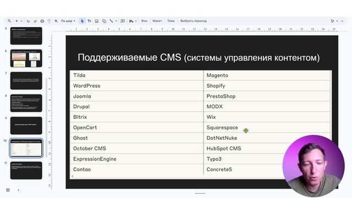Add a new slide with plus icon
This screenshot has width=352, height=198.
coord(16,21)
